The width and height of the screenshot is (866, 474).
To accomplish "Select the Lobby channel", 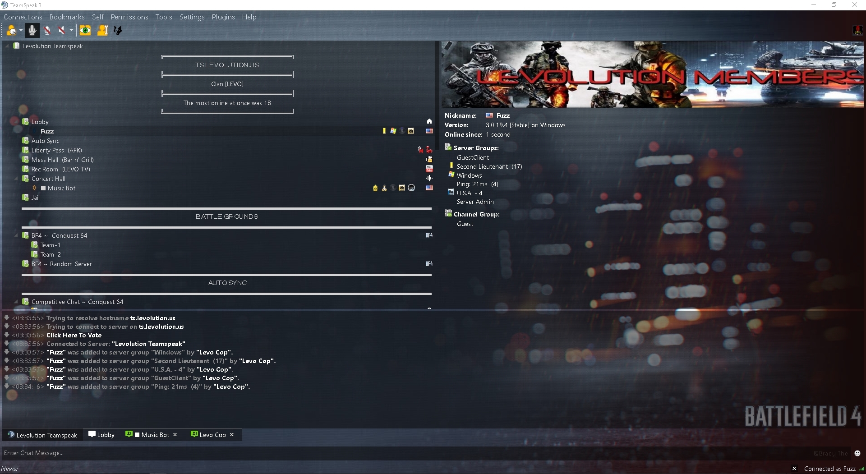I will [40, 122].
